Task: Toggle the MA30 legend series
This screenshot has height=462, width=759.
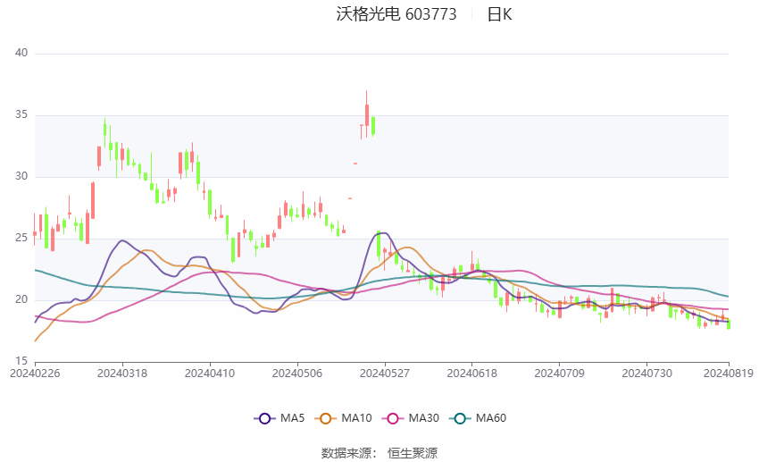Action: pos(411,418)
